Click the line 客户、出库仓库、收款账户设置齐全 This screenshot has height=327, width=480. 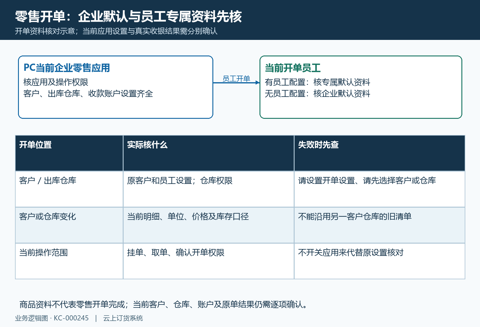(88, 94)
